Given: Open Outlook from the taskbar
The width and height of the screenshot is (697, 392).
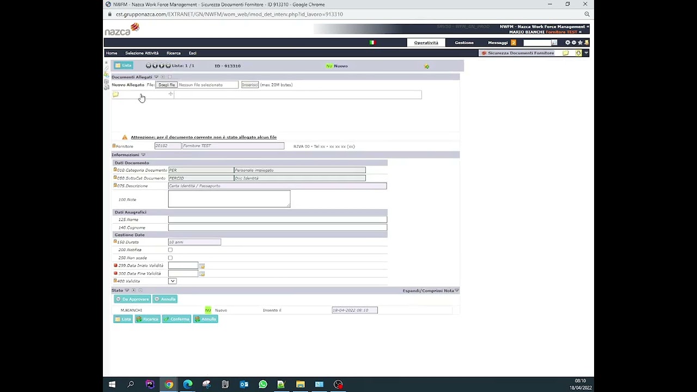Looking at the screenshot, I should pyautogui.click(x=244, y=384).
